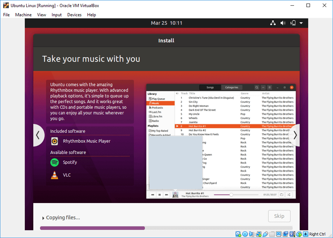Click the Rhythmbox previous track button

pos(152,195)
